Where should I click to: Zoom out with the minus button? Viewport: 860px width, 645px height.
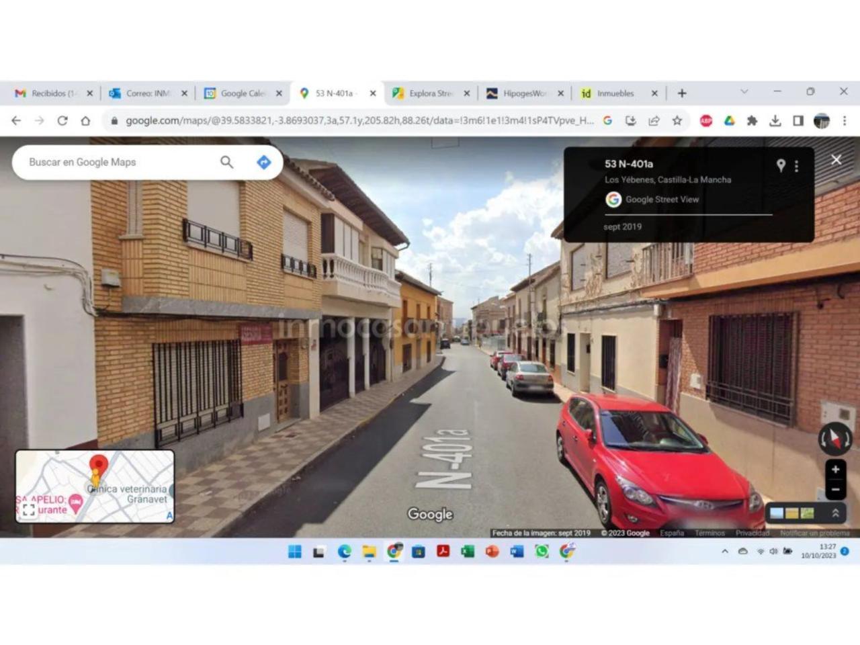(x=835, y=489)
